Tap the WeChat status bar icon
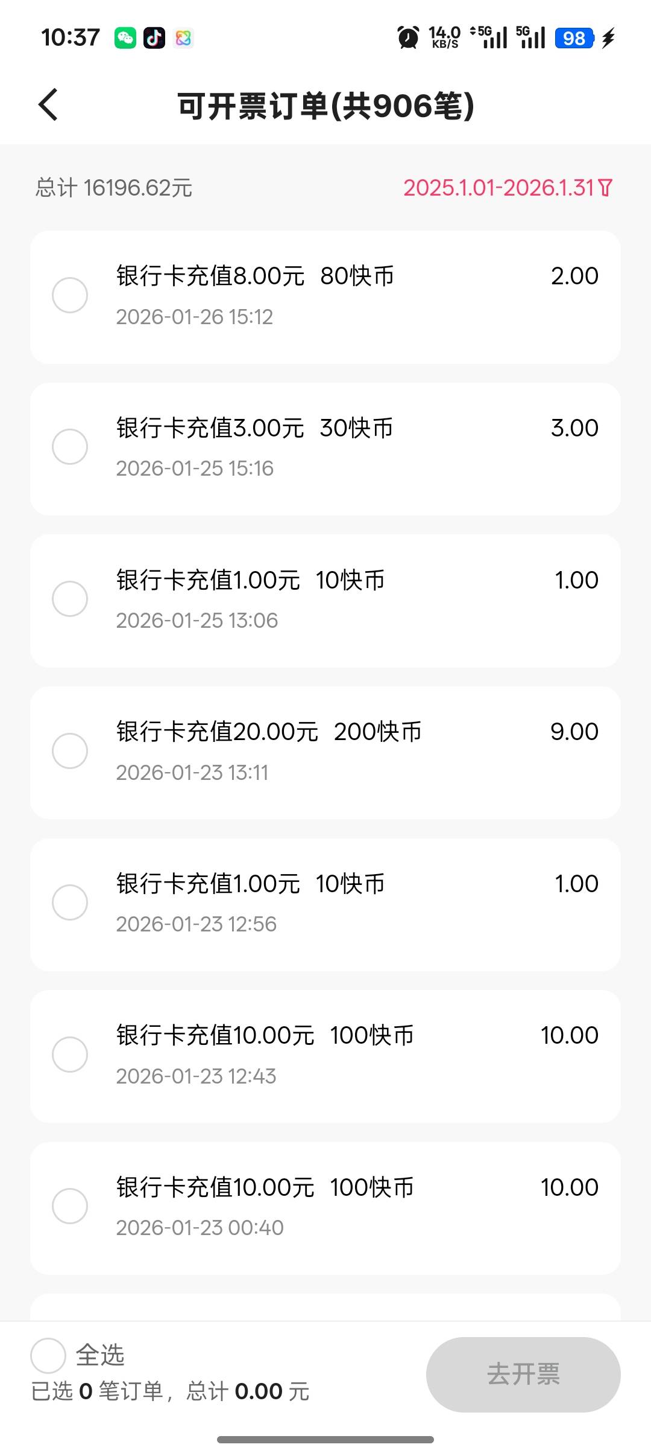The height and width of the screenshot is (1456, 651). (x=125, y=38)
